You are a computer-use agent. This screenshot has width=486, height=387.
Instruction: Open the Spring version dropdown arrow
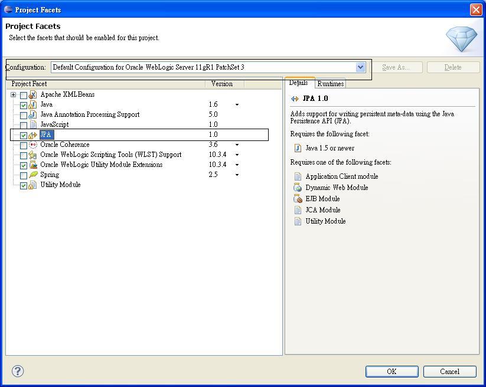(237, 175)
